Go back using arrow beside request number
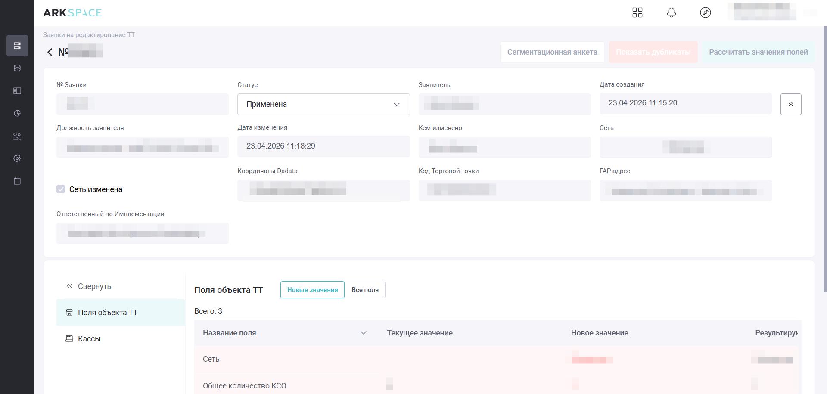This screenshot has height=394, width=827. [50, 52]
